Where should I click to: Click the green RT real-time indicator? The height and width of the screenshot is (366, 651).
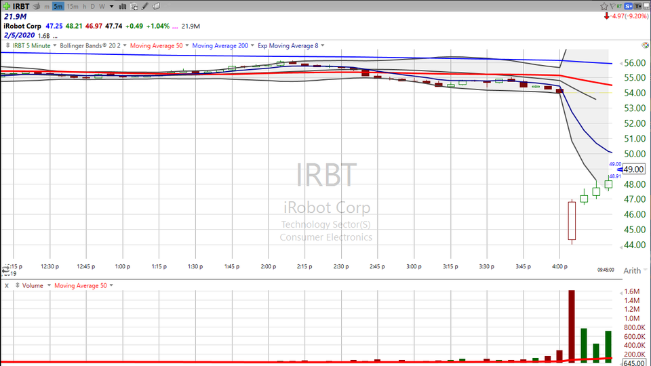click(619, 6)
